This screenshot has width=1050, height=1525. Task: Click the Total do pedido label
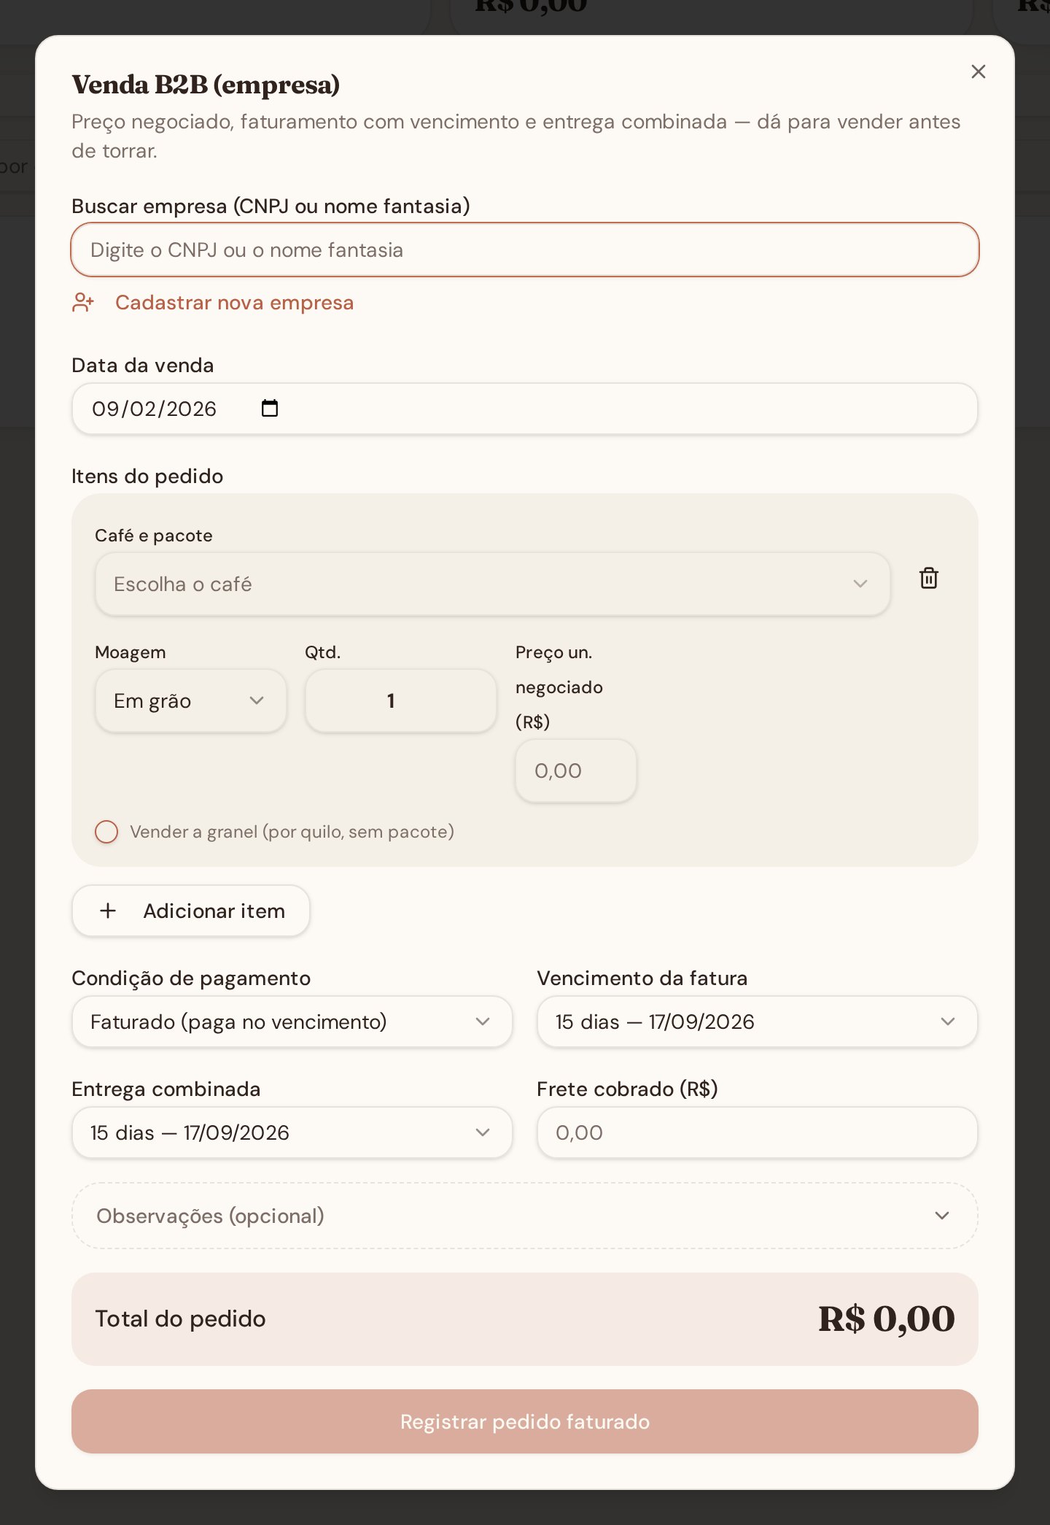tap(180, 1319)
